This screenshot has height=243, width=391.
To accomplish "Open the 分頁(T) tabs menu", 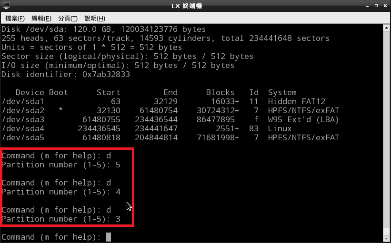I will (x=68, y=18).
